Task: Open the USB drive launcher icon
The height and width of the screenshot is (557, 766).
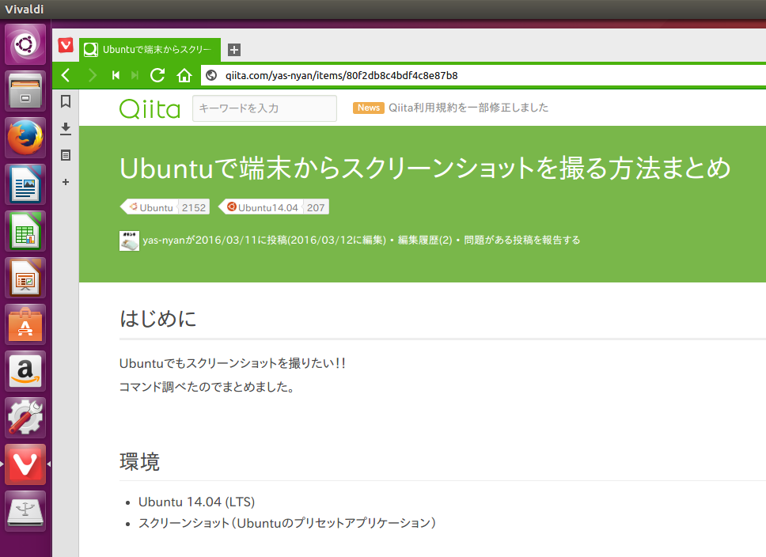Action: coord(25,512)
